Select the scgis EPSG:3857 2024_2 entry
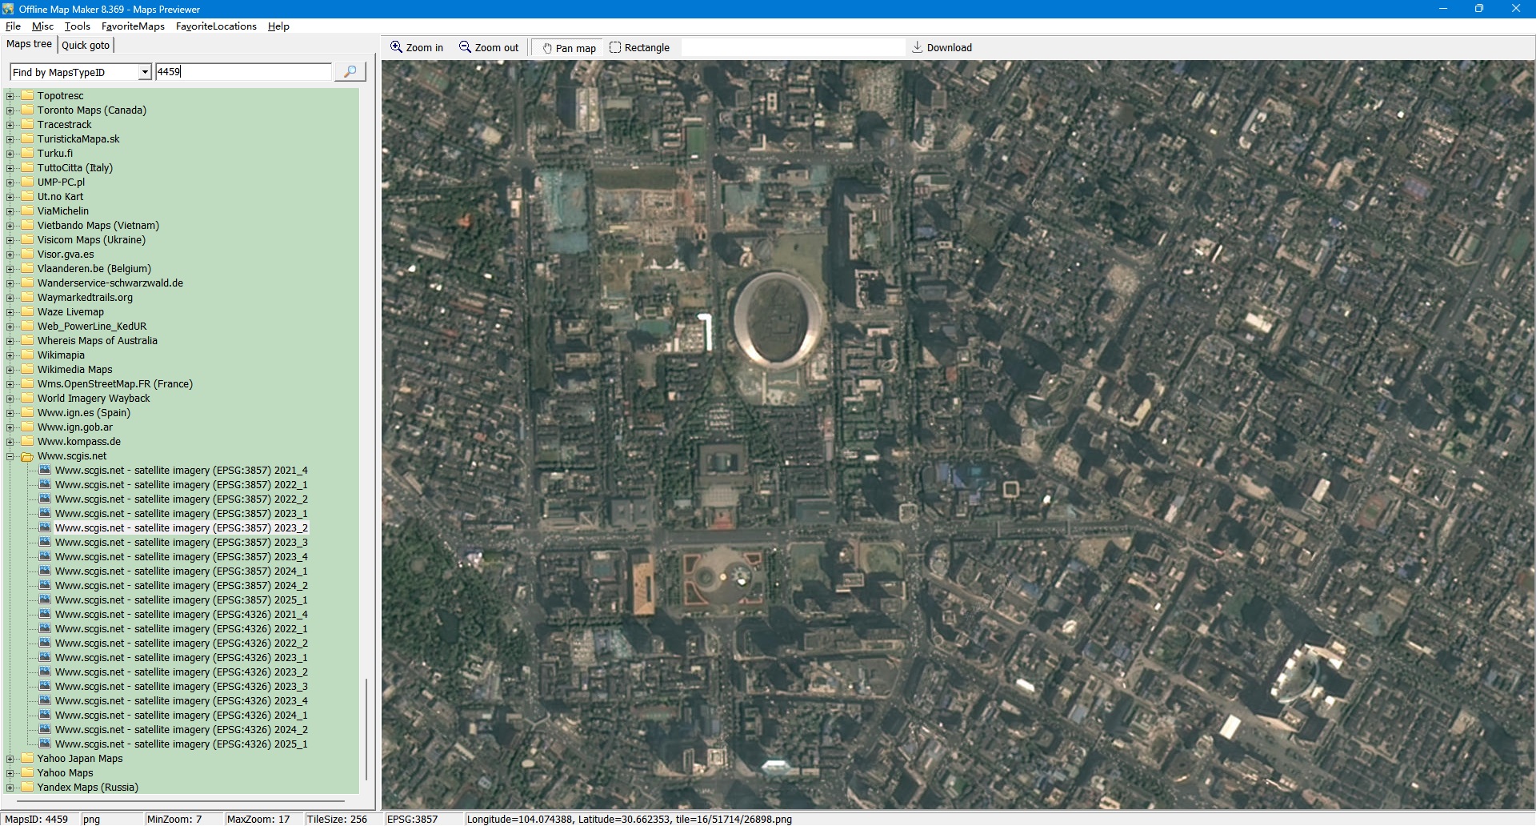This screenshot has width=1536, height=826. point(181,586)
